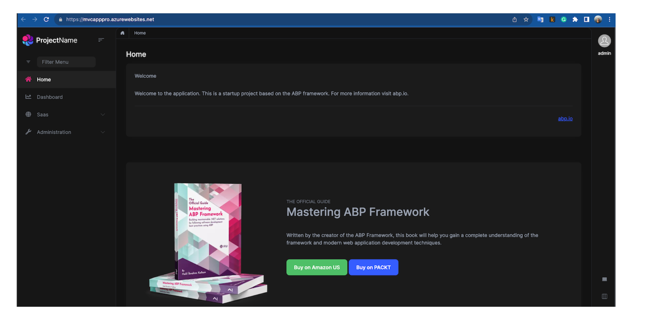Click into the Filter Menu search field

click(66, 62)
